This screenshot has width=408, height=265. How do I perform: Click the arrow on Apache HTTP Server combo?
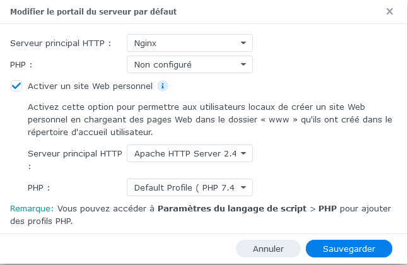[x=243, y=153]
